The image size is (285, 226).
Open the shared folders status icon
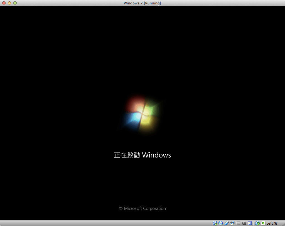238,223
